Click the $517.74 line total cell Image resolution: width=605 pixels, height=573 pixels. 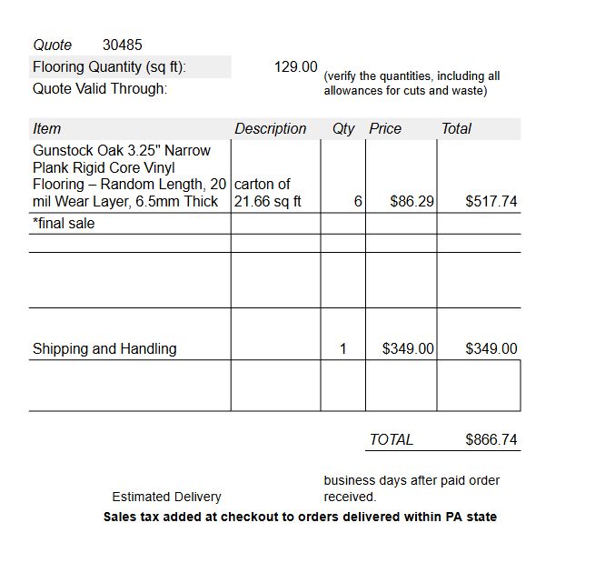[x=479, y=176]
